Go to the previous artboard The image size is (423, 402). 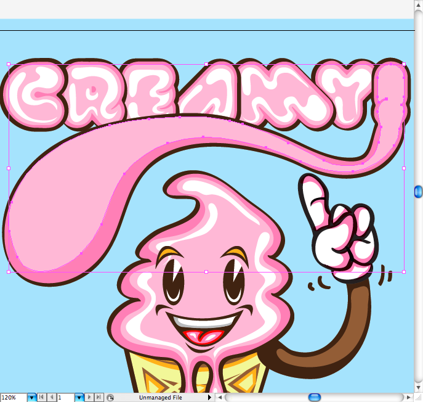[x=51, y=398]
